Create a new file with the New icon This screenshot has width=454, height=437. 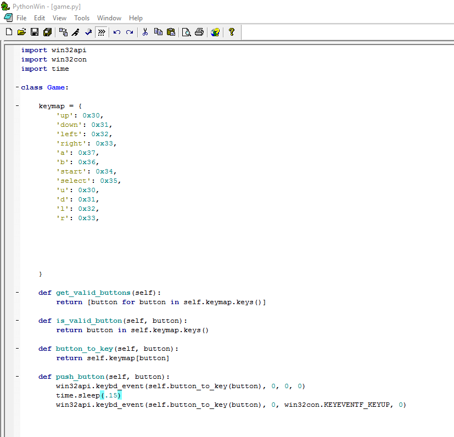point(9,32)
